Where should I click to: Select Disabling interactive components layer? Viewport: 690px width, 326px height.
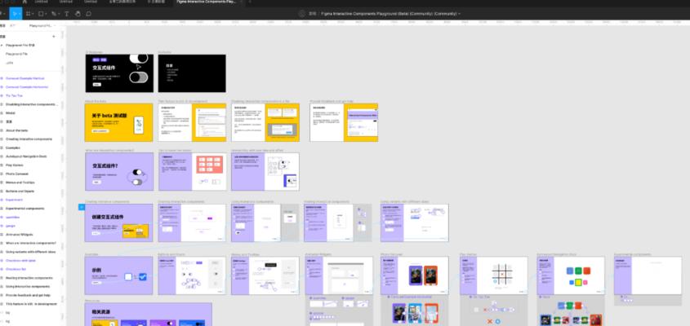pyautogui.click(x=32, y=104)
